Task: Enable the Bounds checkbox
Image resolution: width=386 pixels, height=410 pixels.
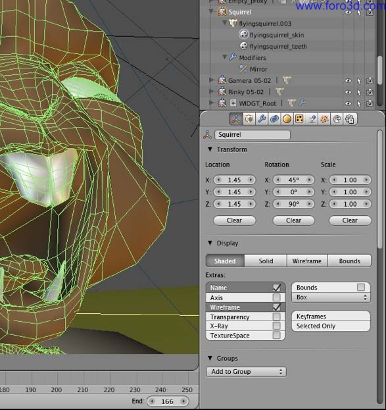Action: (x=361, y=288)
